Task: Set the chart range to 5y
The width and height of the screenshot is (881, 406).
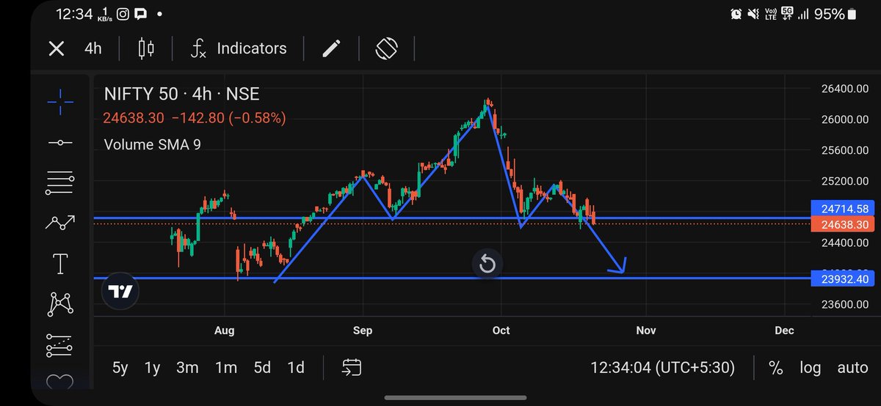Action: coord(120,367)
